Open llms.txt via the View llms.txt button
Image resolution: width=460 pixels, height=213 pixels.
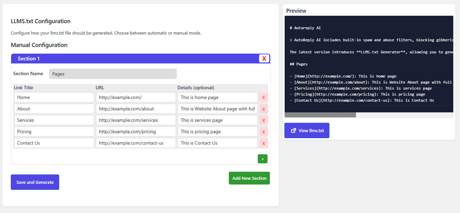[x=307, y=130]
